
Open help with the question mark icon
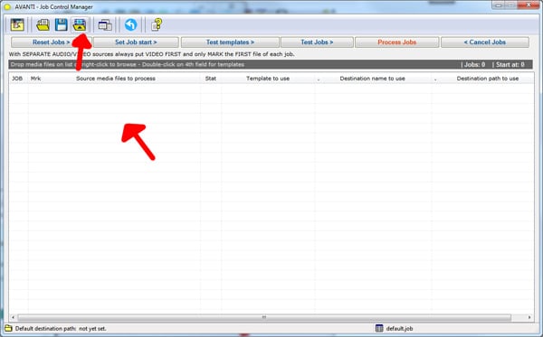coord(157,25)
